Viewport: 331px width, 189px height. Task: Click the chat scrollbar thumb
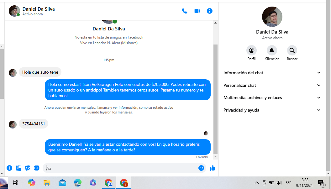click(x=215, y=99)
